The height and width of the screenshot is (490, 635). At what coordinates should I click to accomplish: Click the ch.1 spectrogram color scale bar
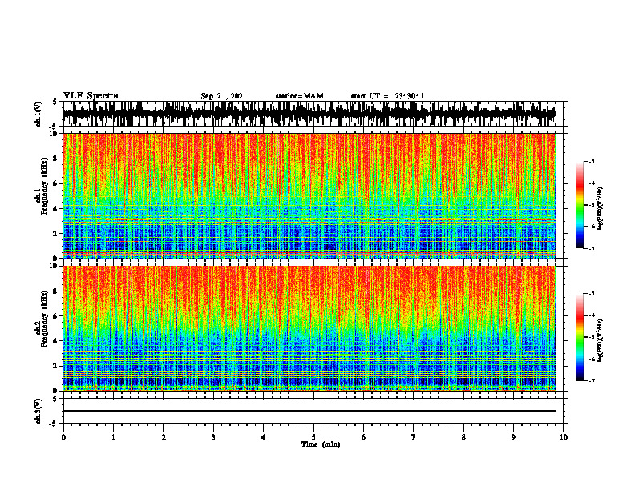pyautogui.click(x=580, y=205)
